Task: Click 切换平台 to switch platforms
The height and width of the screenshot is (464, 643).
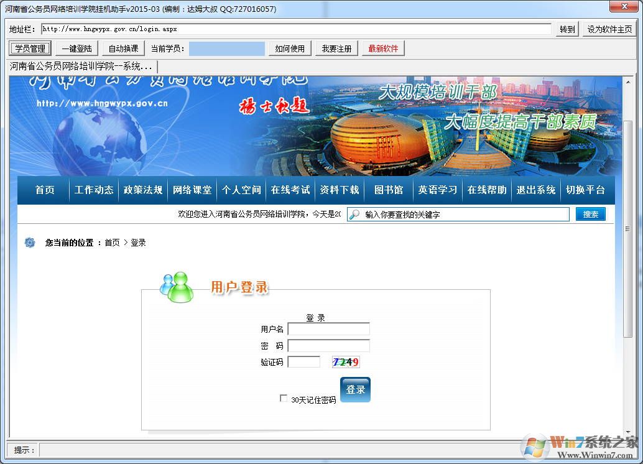Action: click(x=585, y=190)
